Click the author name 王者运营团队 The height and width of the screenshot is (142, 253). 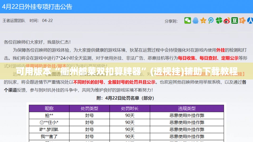point(14,21)
